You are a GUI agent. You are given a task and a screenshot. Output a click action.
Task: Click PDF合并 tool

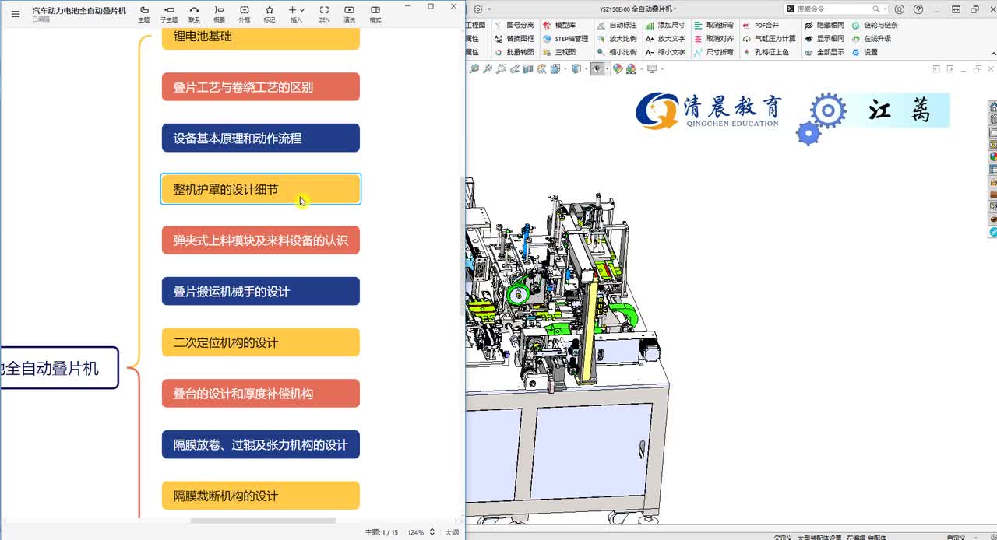click(761, 25)
